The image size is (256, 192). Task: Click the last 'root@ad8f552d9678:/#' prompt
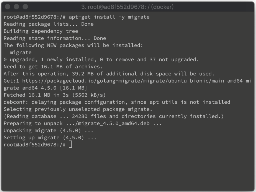[34, 145]
